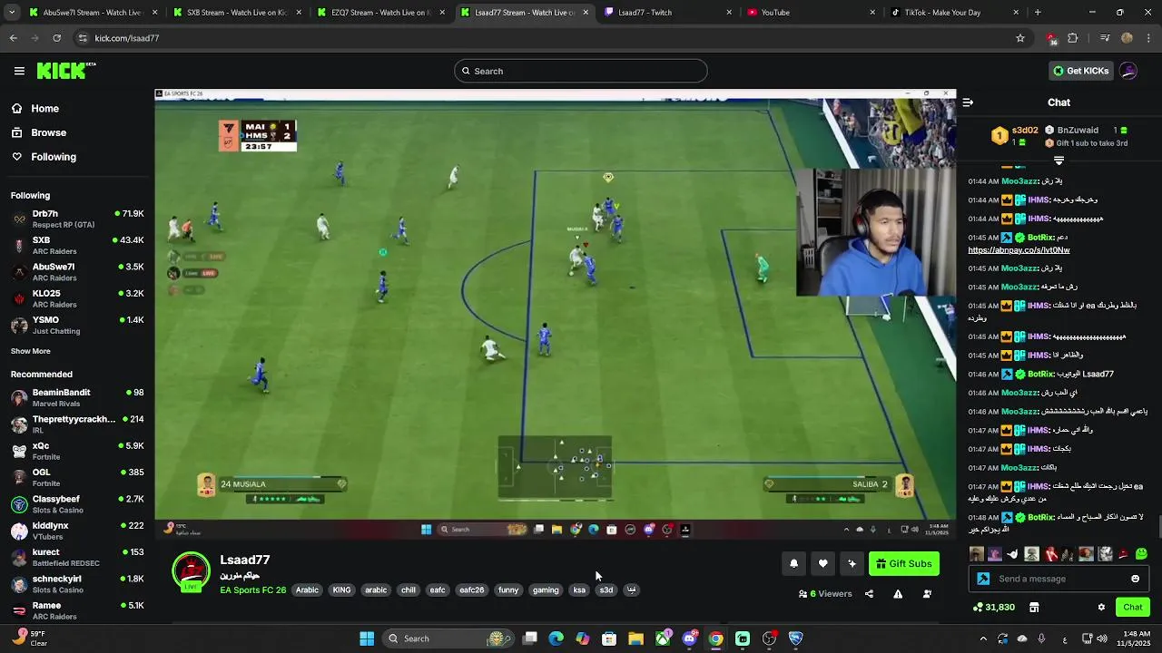Open chat settings gear icon
Screen dimensions: 1162x653
pos(1101,608)
